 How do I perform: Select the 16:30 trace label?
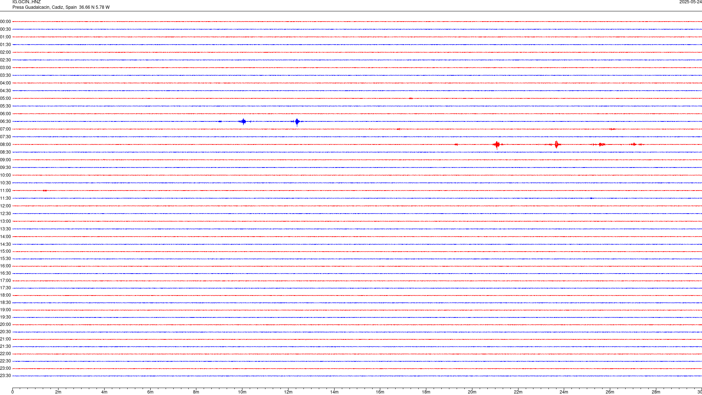[5, 273]
